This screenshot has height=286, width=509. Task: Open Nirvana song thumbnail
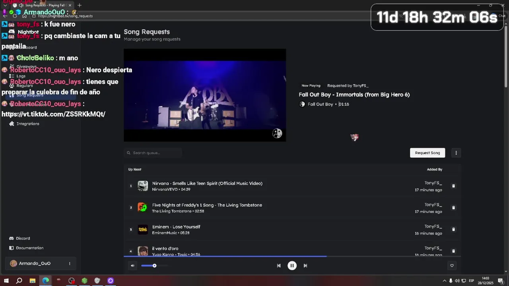coord(143,186)
